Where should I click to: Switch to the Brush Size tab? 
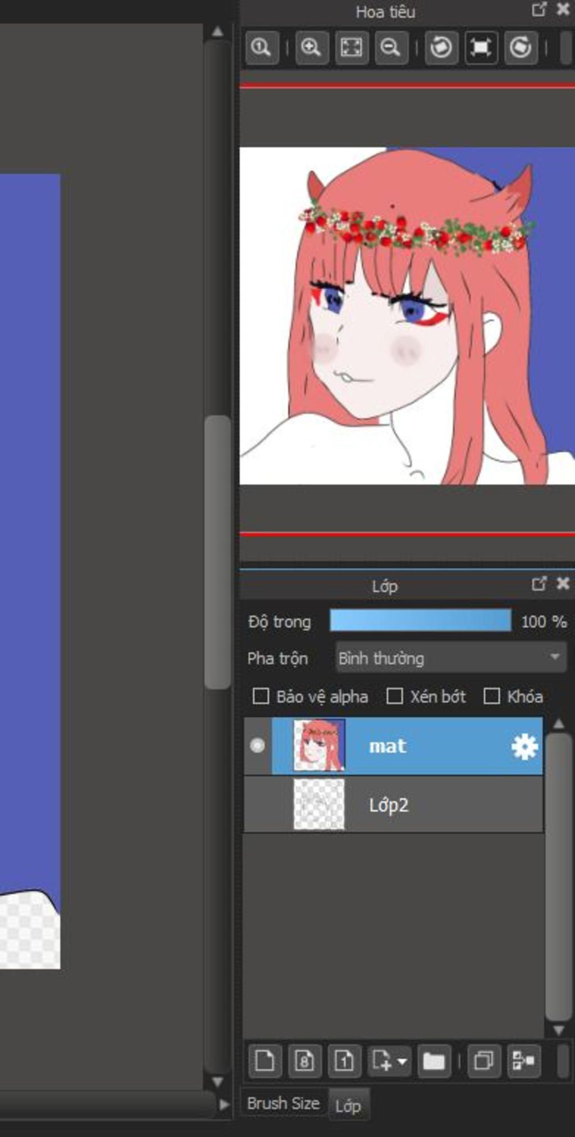(x=283, y=1103)
